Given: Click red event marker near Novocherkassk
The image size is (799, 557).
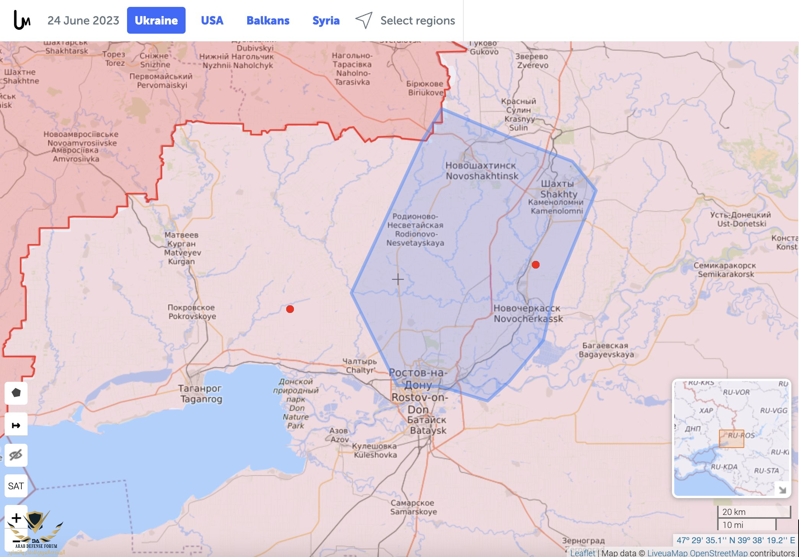Looking at the screenshot, I should pos(536,265).
